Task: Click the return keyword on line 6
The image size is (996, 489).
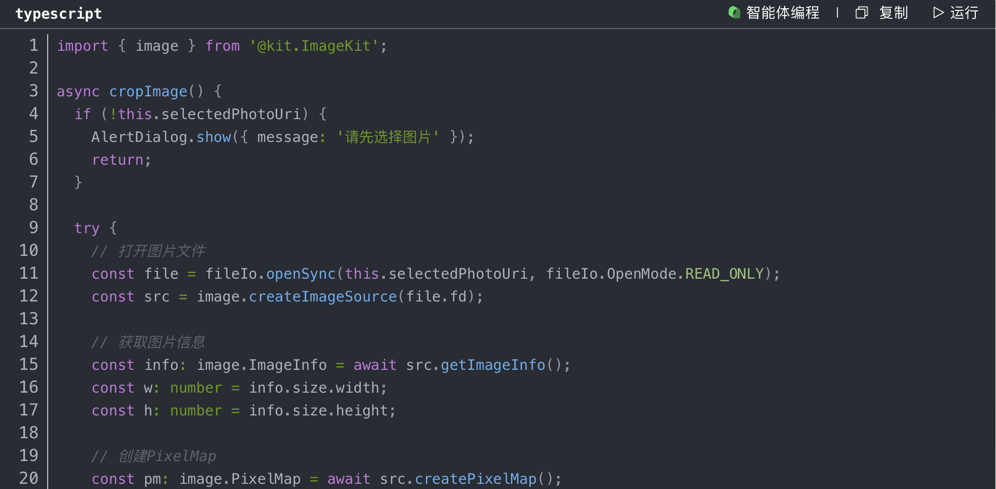Action: (118, 160)
